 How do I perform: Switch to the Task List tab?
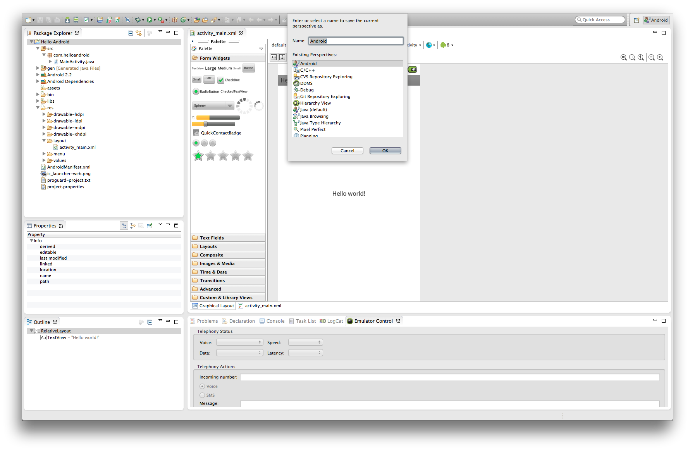pyautogui.click(x=303, y=321)
